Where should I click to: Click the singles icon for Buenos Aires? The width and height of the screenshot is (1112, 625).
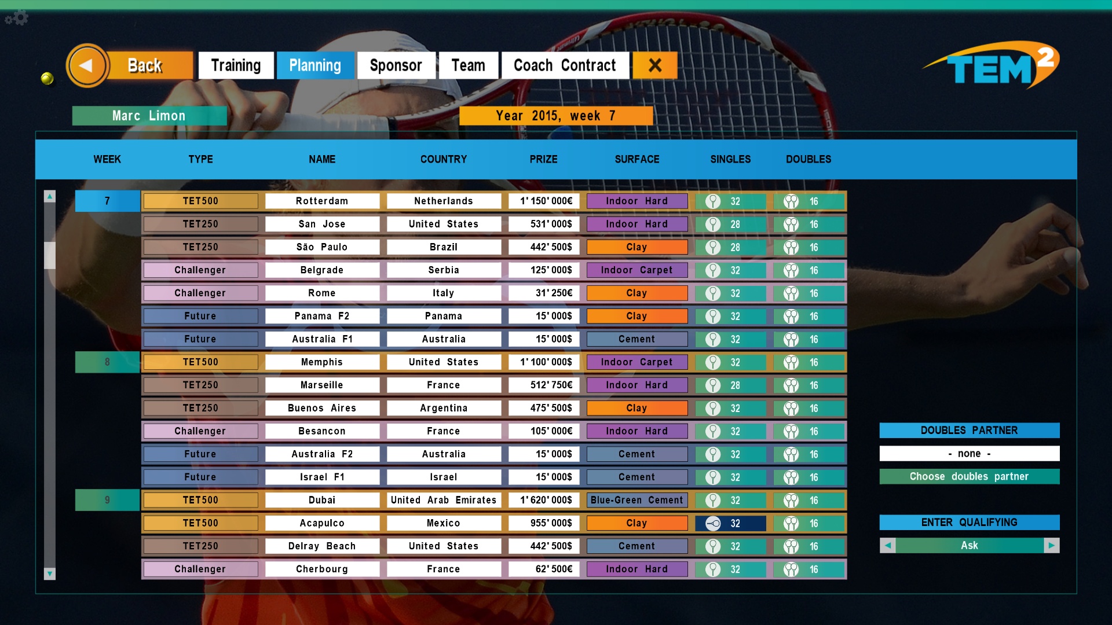click(711, 408)
